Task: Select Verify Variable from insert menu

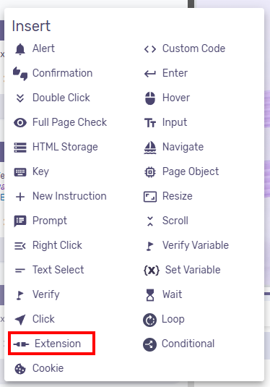Action: 186,245
